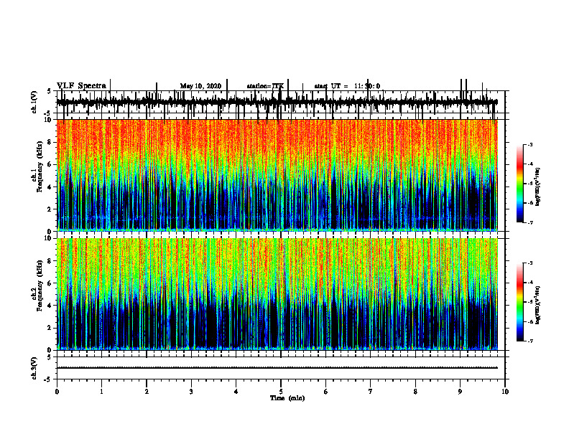
Task: Click the "1" tick label on the Time axis
Action: (101, 392)
